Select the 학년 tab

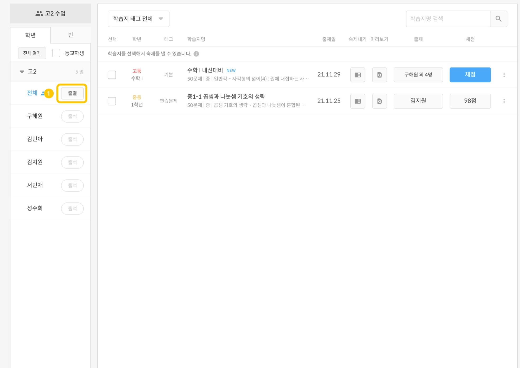30,35
